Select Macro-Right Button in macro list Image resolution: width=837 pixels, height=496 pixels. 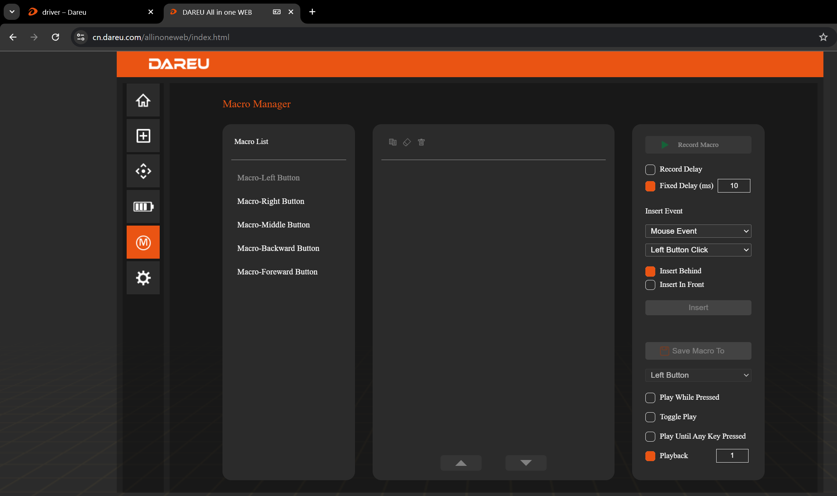pyautogui.click(x=271, y=201)
